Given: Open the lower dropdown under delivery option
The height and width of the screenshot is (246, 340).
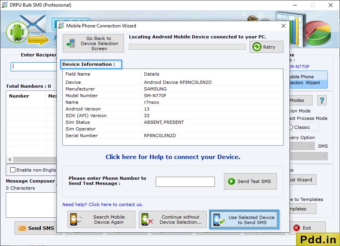Looking at the screenshot, I should (309, 156).
